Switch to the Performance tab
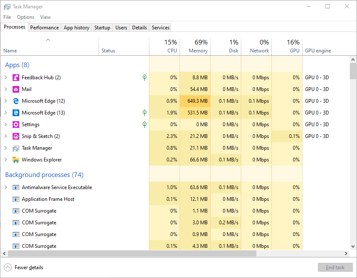Viewport: 357px width, 278px height. (x=44, y=28)
